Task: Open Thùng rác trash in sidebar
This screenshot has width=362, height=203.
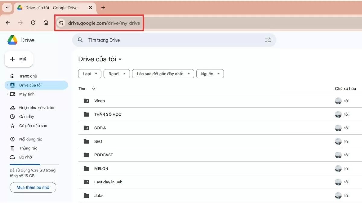Action: 28,148
